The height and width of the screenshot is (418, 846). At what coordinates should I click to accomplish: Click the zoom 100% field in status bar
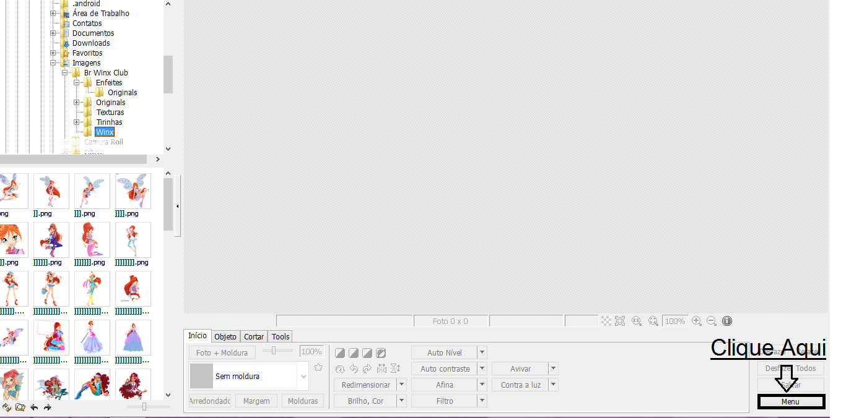point(675,321)
